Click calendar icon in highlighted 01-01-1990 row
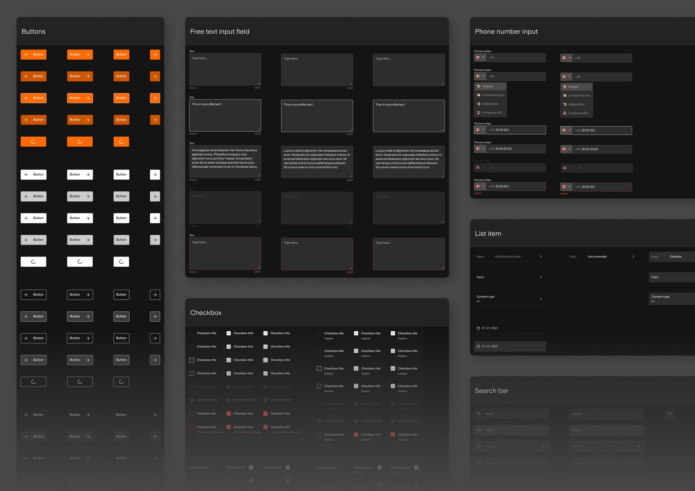Viewport: 695px width, 491px height. pyautogui.click(x=478, y=346)
